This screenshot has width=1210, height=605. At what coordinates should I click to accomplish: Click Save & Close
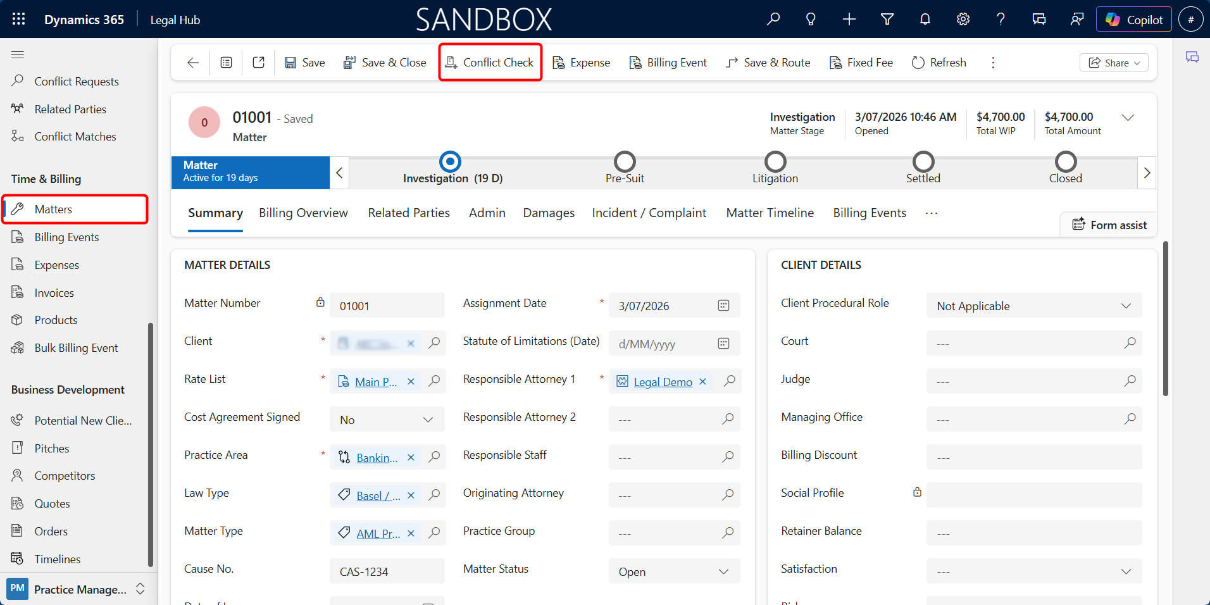click(x=385, y=63)
